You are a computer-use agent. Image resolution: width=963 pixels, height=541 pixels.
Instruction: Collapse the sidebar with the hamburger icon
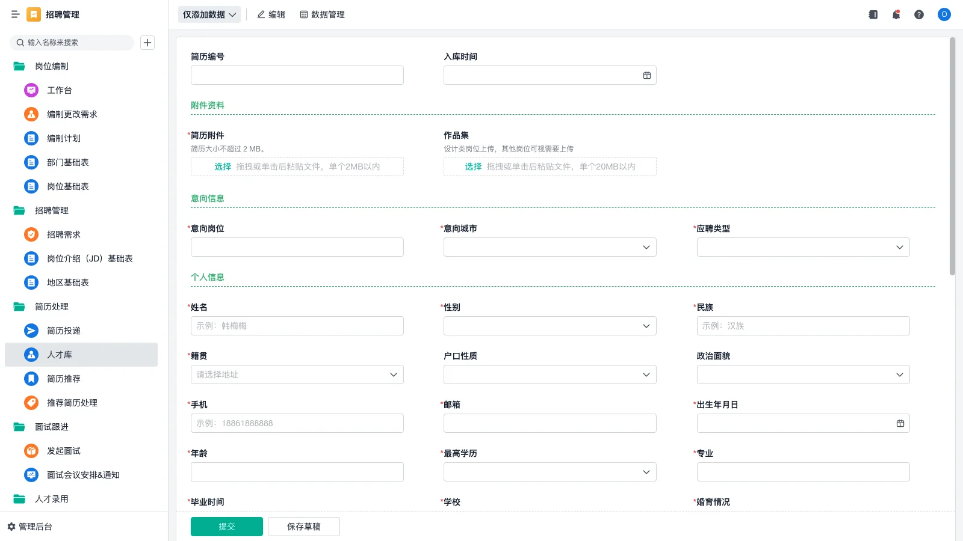16,14
